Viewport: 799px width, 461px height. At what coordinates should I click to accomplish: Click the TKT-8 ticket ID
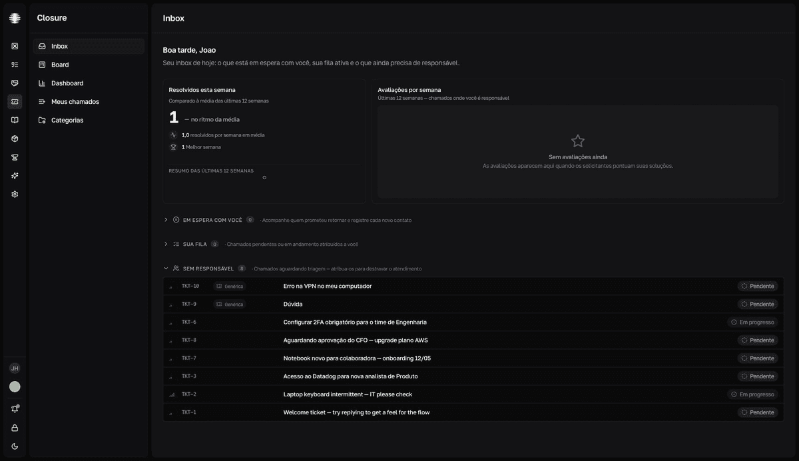tap(189, 340)
